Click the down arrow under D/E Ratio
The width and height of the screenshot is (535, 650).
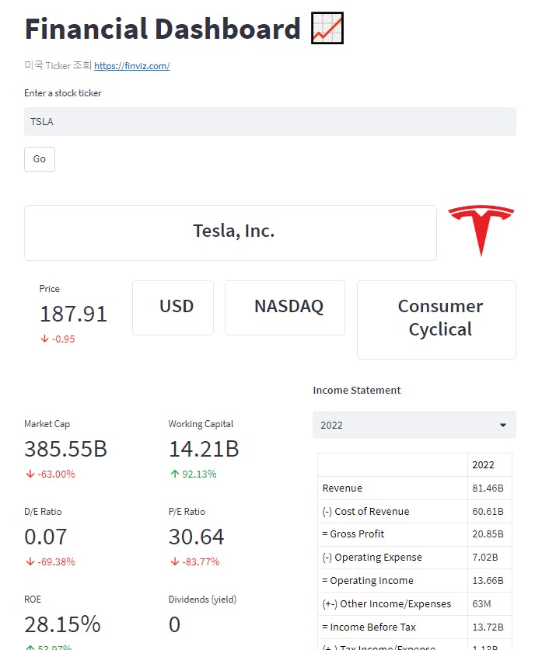pos(30,561)
